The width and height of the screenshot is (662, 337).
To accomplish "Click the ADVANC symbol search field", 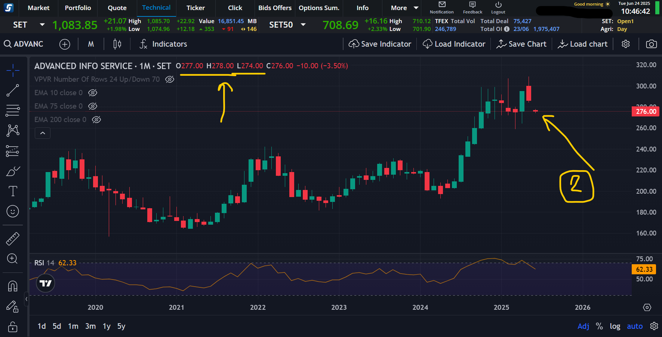I will point(24,44).
